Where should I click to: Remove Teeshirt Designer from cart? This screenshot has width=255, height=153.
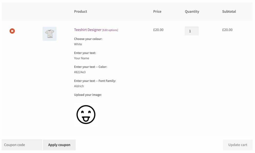pyautogui.click(x=12, y=31)
